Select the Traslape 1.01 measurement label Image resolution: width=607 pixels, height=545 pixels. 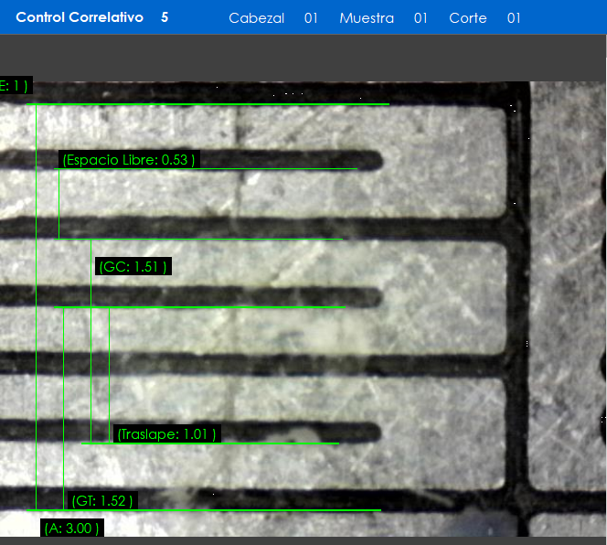pyautogui.click(x=167, y=434)
